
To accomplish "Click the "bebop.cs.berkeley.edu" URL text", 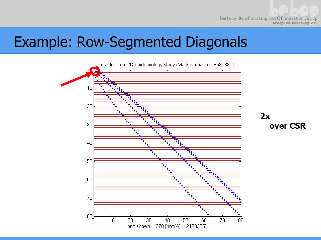I will [x=295, y=23].
